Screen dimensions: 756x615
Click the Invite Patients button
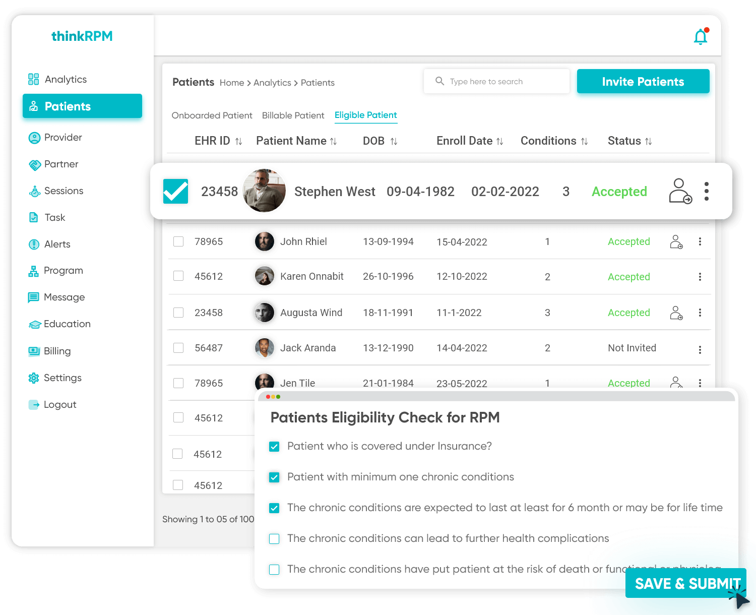pos(643,81)
